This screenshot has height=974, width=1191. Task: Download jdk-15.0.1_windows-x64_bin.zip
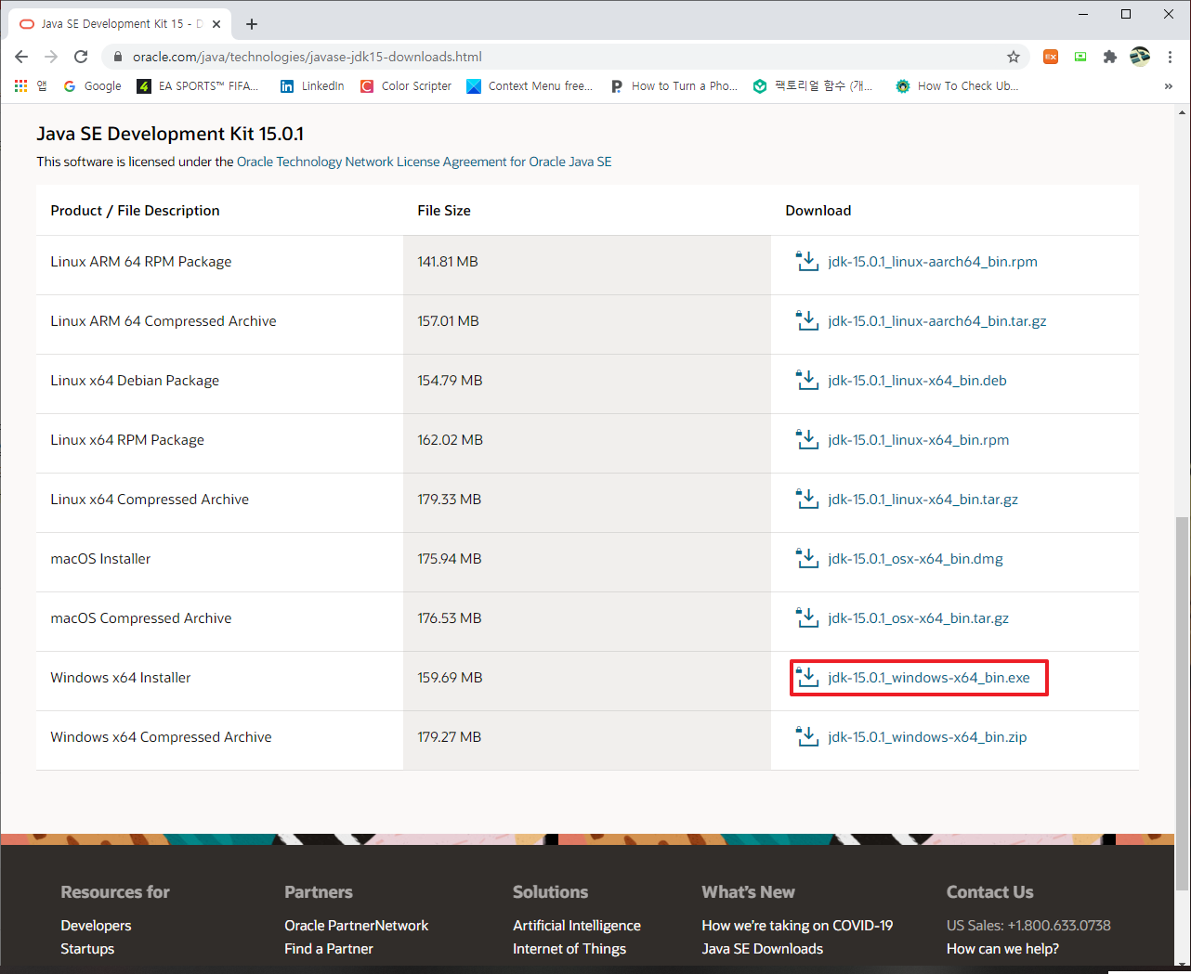pyautogui.click(x=927, y=737)
